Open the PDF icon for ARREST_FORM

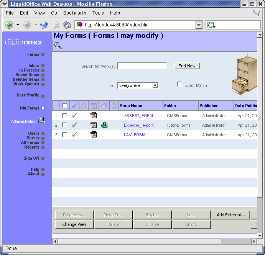94,116
